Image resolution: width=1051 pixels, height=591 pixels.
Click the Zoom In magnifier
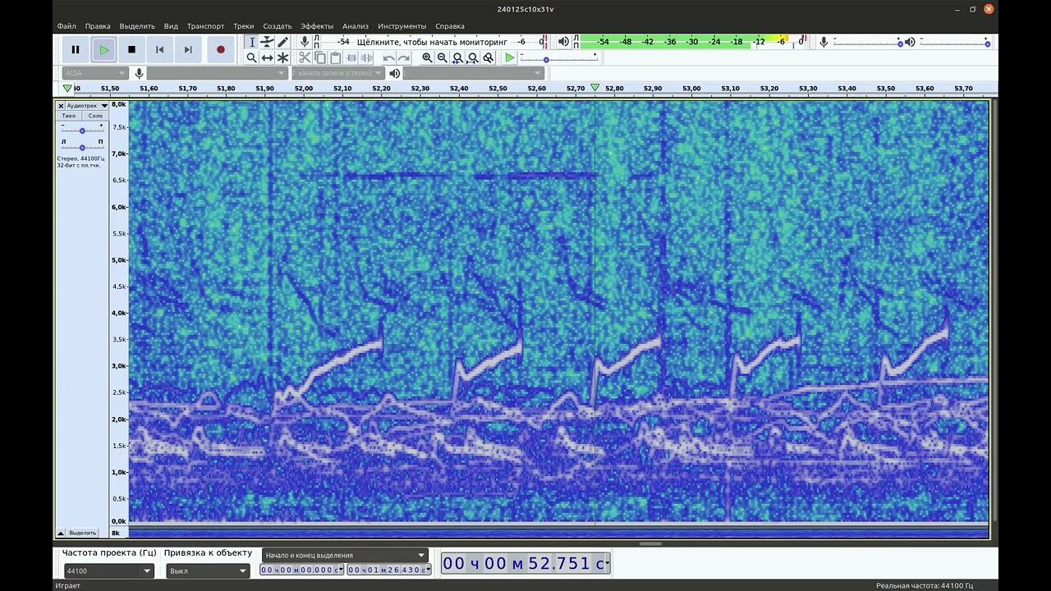click(427, 57)
